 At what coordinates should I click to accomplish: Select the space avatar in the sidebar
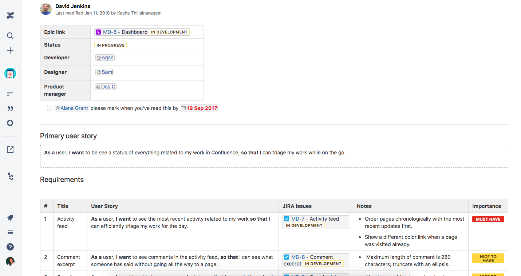[10, 73]
